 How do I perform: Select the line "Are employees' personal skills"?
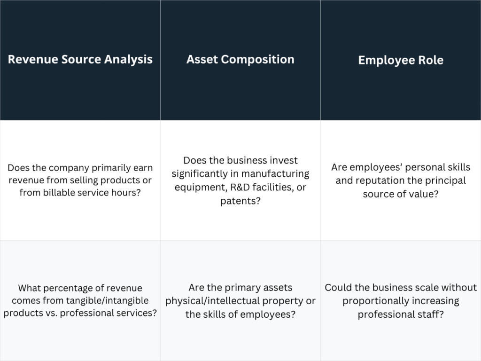coord(401,167)
